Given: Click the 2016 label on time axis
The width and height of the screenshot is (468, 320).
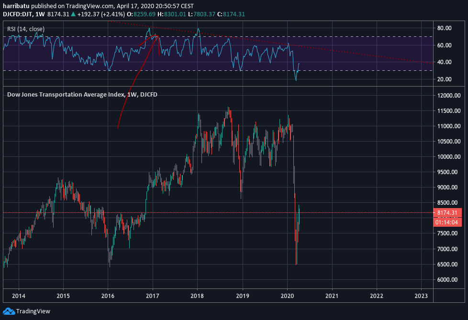Looking at the screenshot, I should [108, 296].
